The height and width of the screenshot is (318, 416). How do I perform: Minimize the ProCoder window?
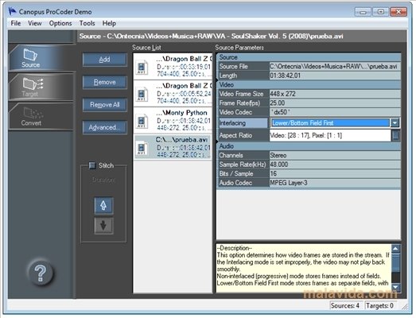click(x=363, y=12)
